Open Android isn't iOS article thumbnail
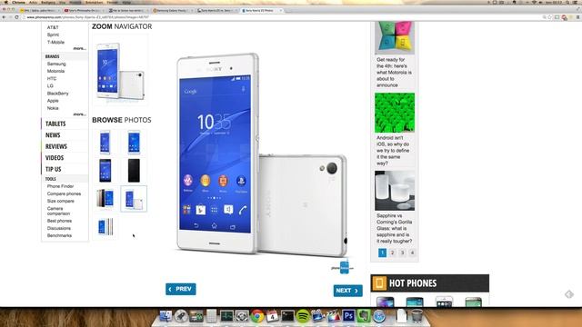Viewport: 582px width, 327px height. click(x=395, y=113)
